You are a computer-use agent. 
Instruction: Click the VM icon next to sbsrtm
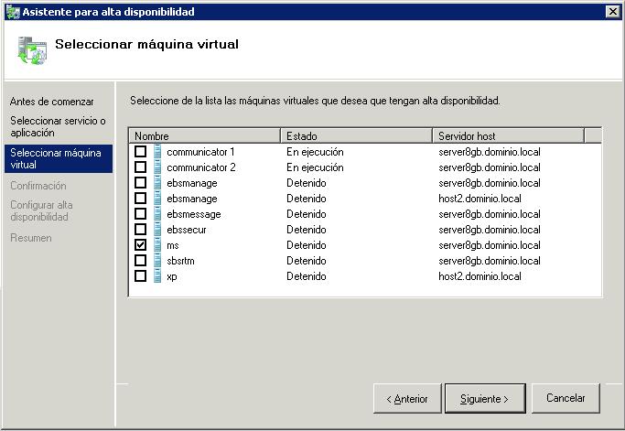(157, 261)
